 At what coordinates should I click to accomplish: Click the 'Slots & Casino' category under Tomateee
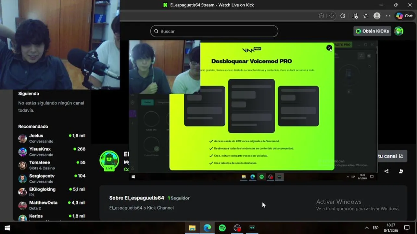coord(42,168)
